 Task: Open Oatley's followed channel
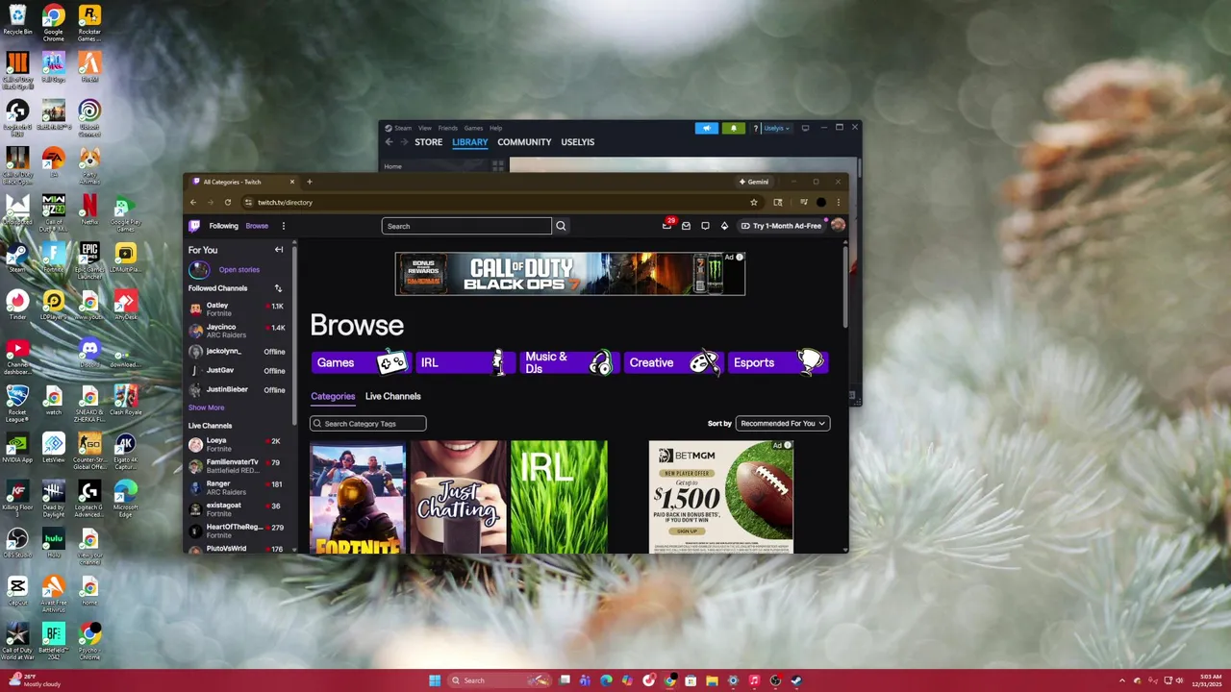[237, 309]
